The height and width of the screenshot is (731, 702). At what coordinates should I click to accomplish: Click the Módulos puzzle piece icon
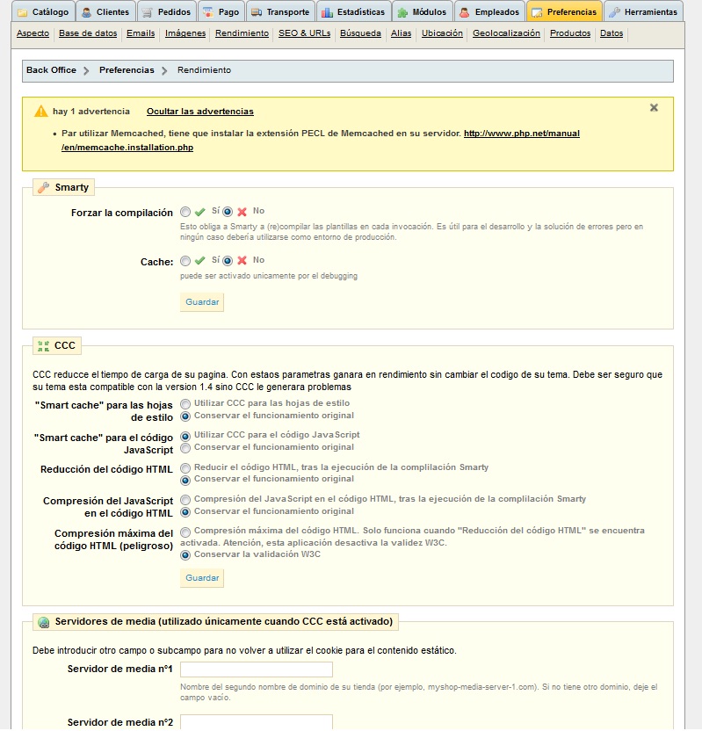[402, 12]
